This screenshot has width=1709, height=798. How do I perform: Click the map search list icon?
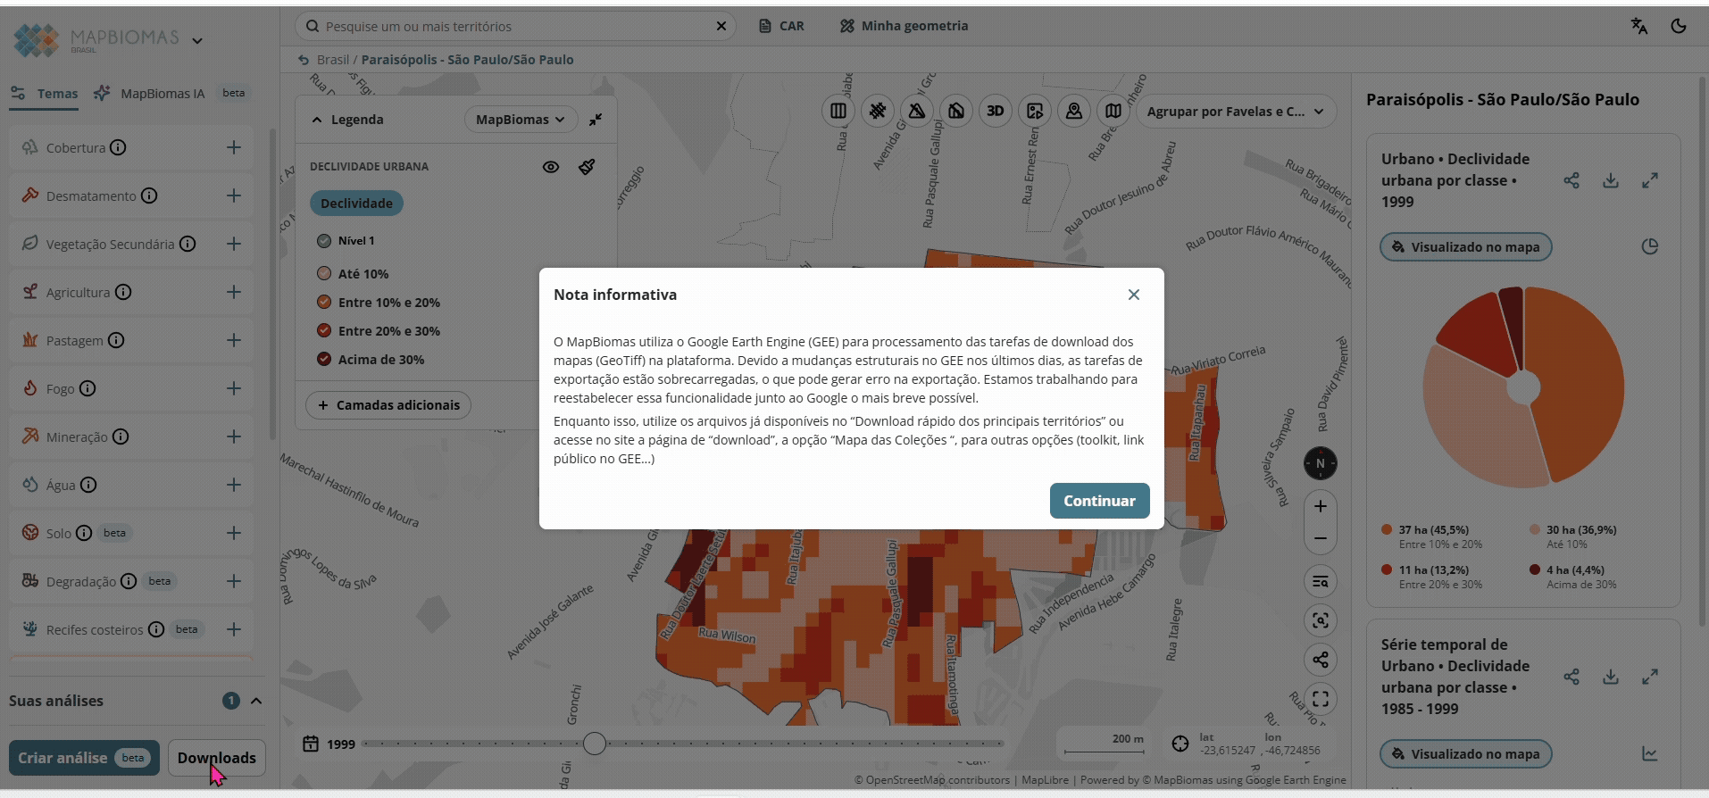coord(1321,582)
